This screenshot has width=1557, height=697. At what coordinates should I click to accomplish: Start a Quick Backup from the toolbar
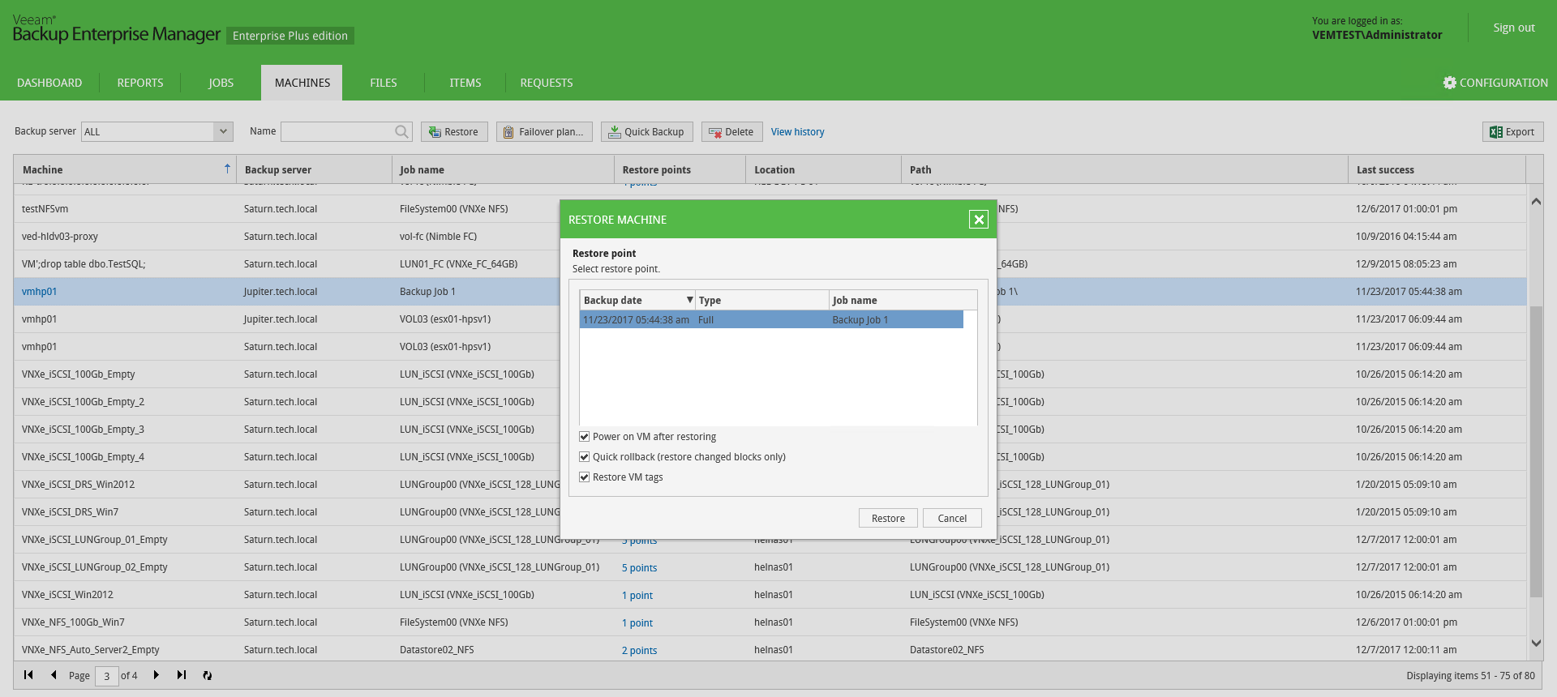(646, 131)
